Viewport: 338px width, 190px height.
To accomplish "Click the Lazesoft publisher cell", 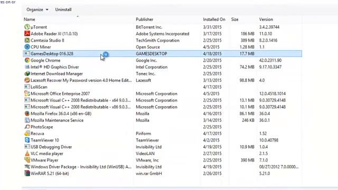I will (x=143, y=80).
